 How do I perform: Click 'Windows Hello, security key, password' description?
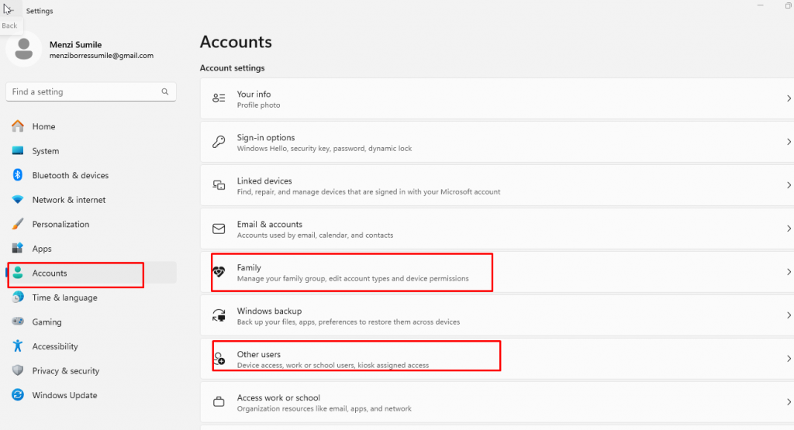click(324, 148)
